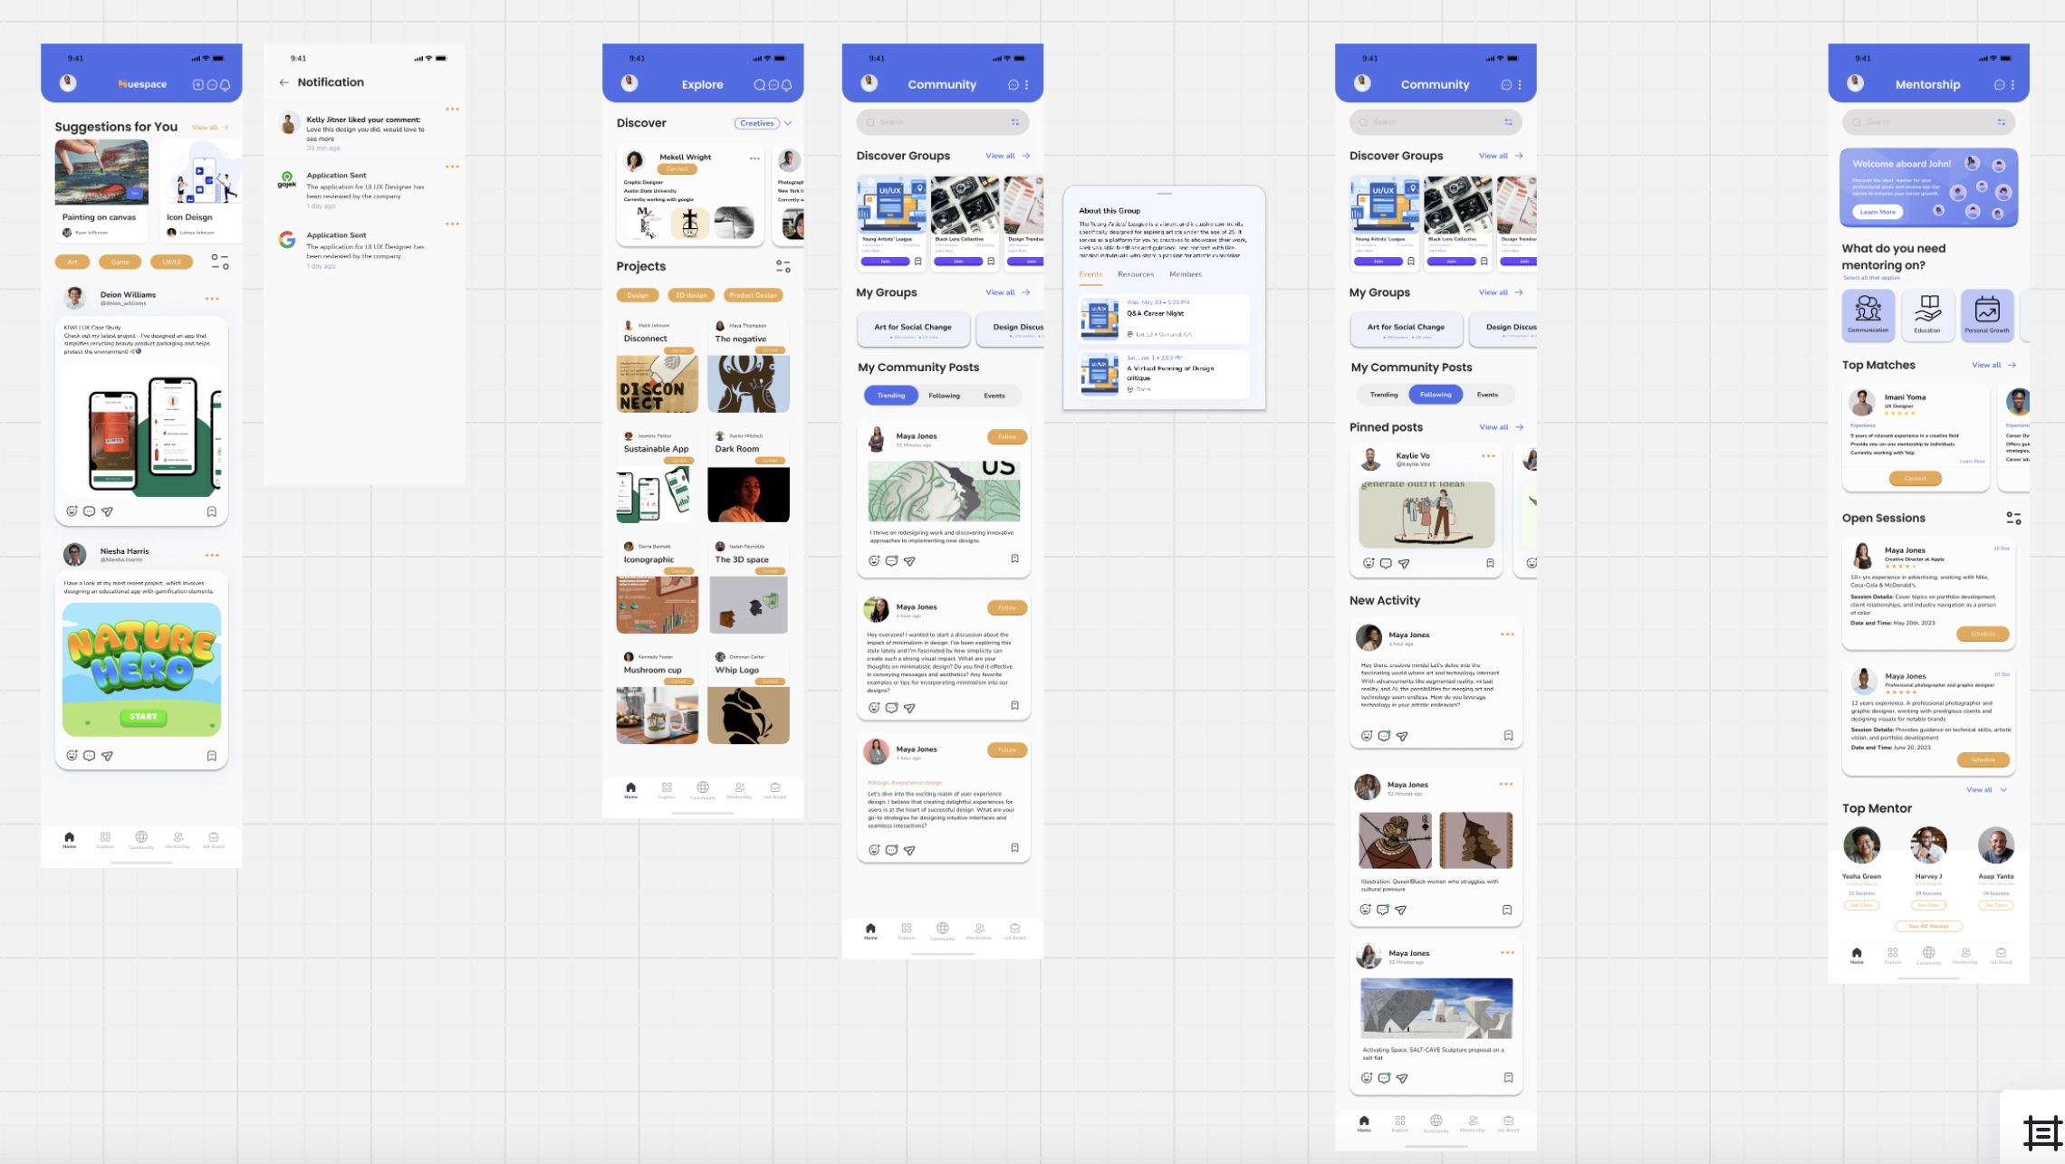Toggle the Product Design chip under Projects
2065x1164 pixels.
[753, 295]
